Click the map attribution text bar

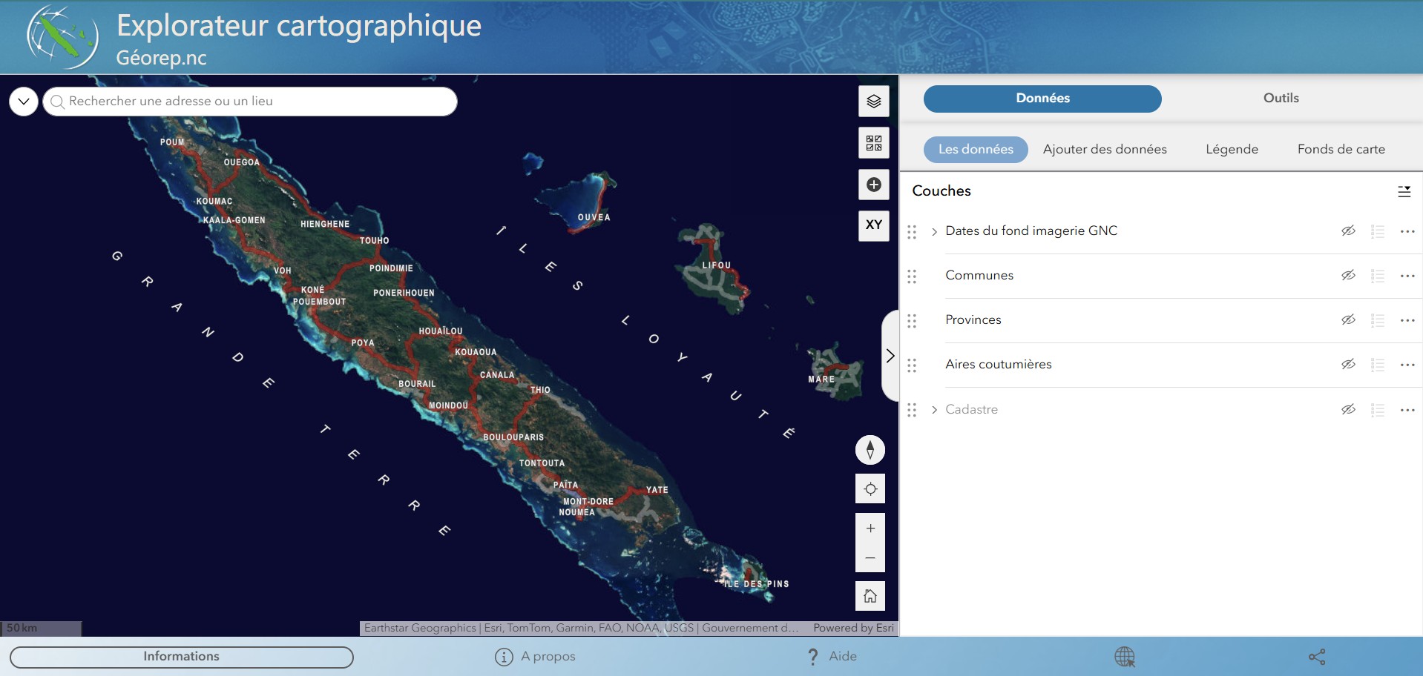point(581,628)
